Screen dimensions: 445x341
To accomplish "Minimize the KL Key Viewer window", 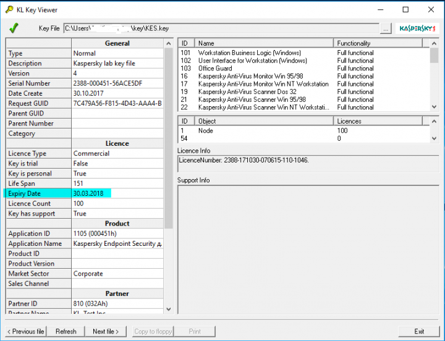I will (380, 10).
